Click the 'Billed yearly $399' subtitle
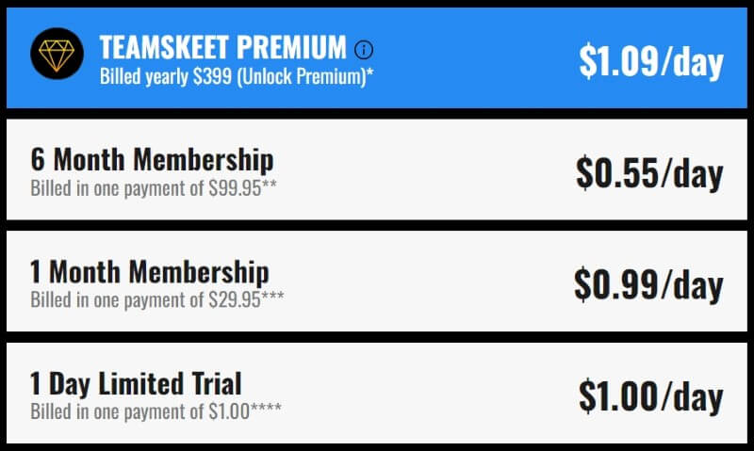The width and height of the screenshot is (754, 451). coord(166,76)
